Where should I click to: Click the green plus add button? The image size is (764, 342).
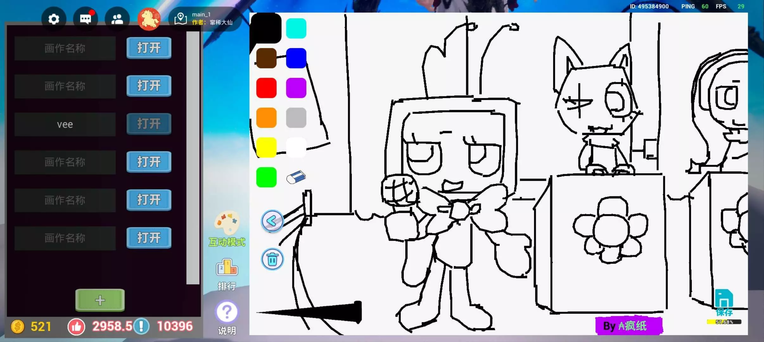(100, 300)
